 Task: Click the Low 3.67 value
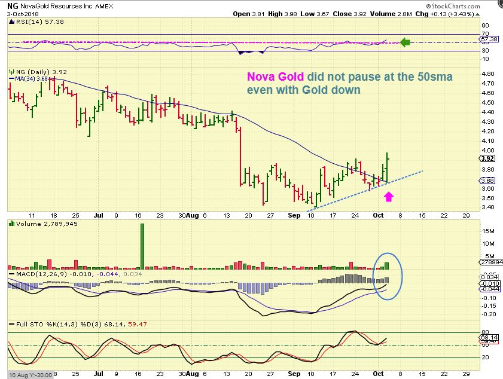coord(315,14)
